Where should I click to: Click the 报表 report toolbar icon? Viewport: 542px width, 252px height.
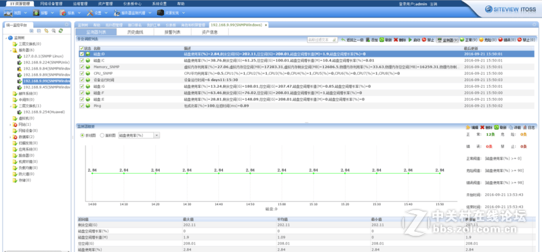(x=63, y=13)
